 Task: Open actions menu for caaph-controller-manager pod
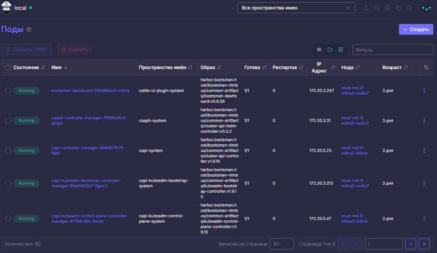click(x=424, y=121)
